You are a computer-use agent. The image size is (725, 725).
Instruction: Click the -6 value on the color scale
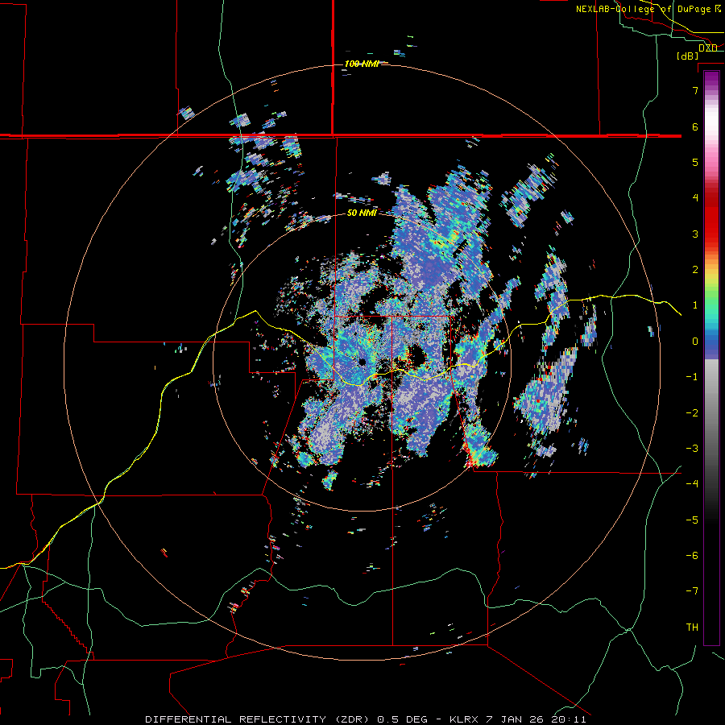point(692,556)
